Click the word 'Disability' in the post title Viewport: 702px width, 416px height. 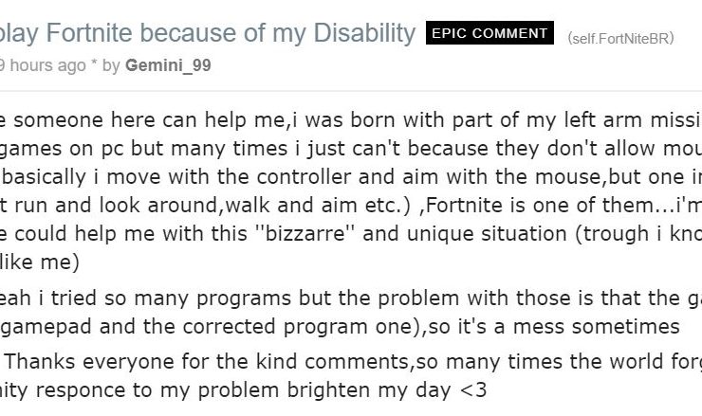[364, 33]
